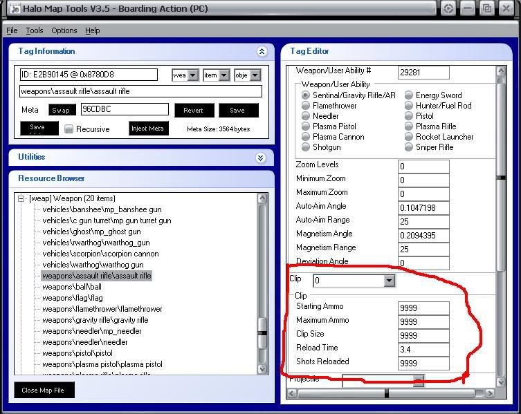Click the Clip Size field
Image resolution: width=521 pixels, height=414 pixels.
point(423,336)
